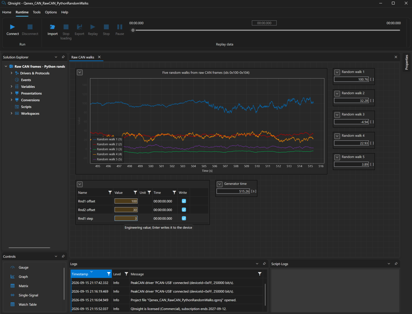This screenshot has width=412, height=314.
Task: Open the Options menu tab
Action: 51,12
